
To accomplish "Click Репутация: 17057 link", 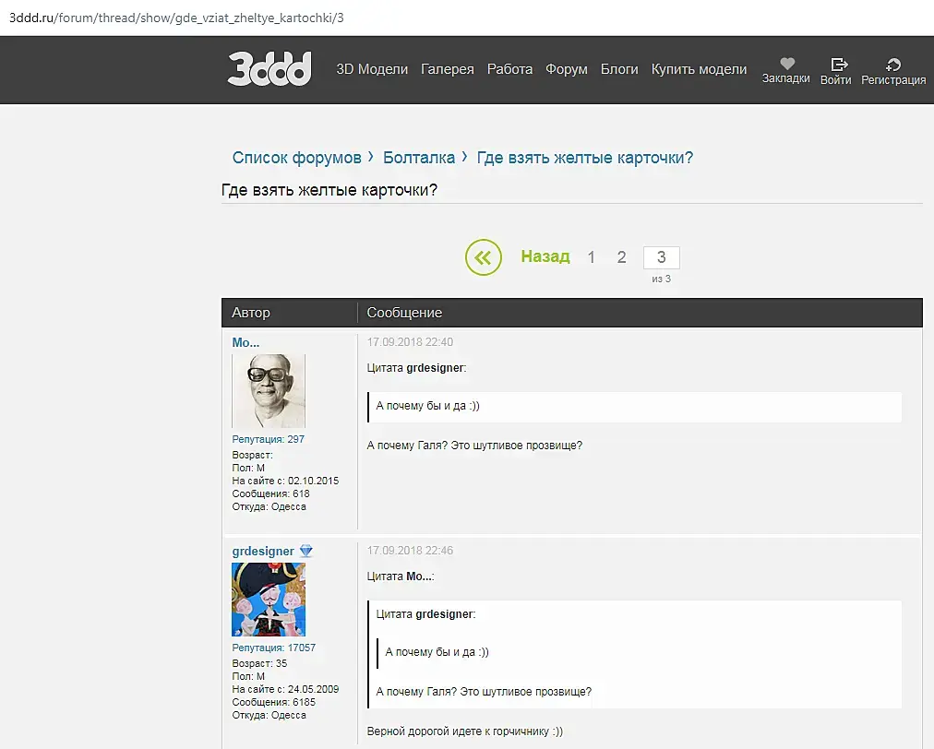I will [x=273, y=648].
